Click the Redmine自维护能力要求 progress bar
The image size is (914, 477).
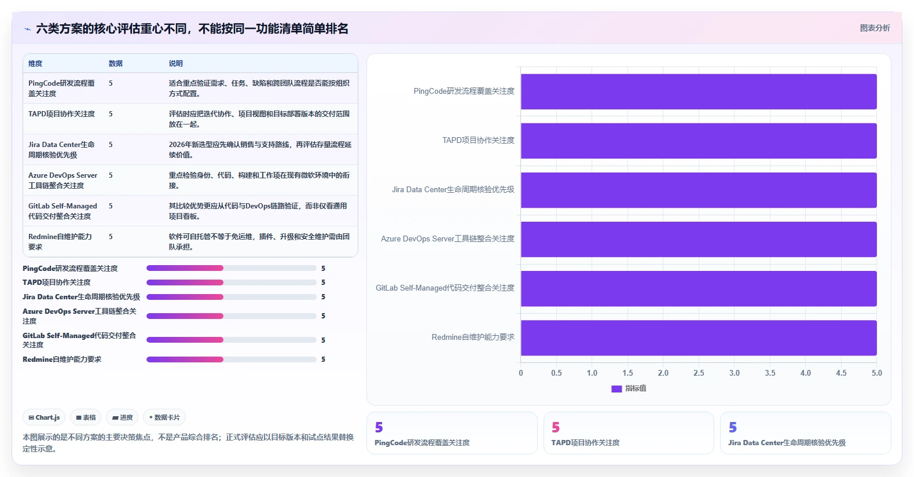[x=232, y=359]
